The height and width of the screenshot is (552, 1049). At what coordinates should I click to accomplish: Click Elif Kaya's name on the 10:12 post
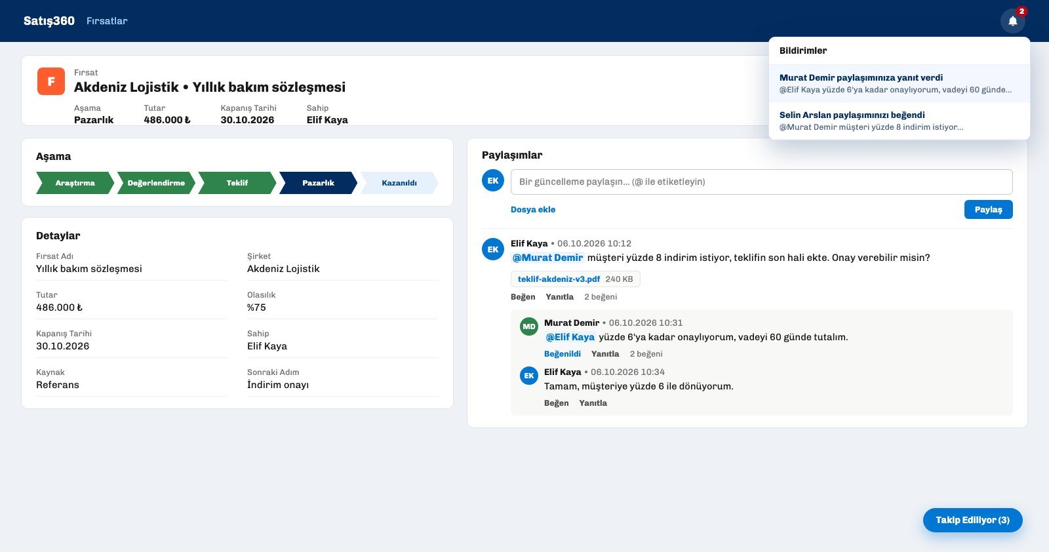(529, 243)
